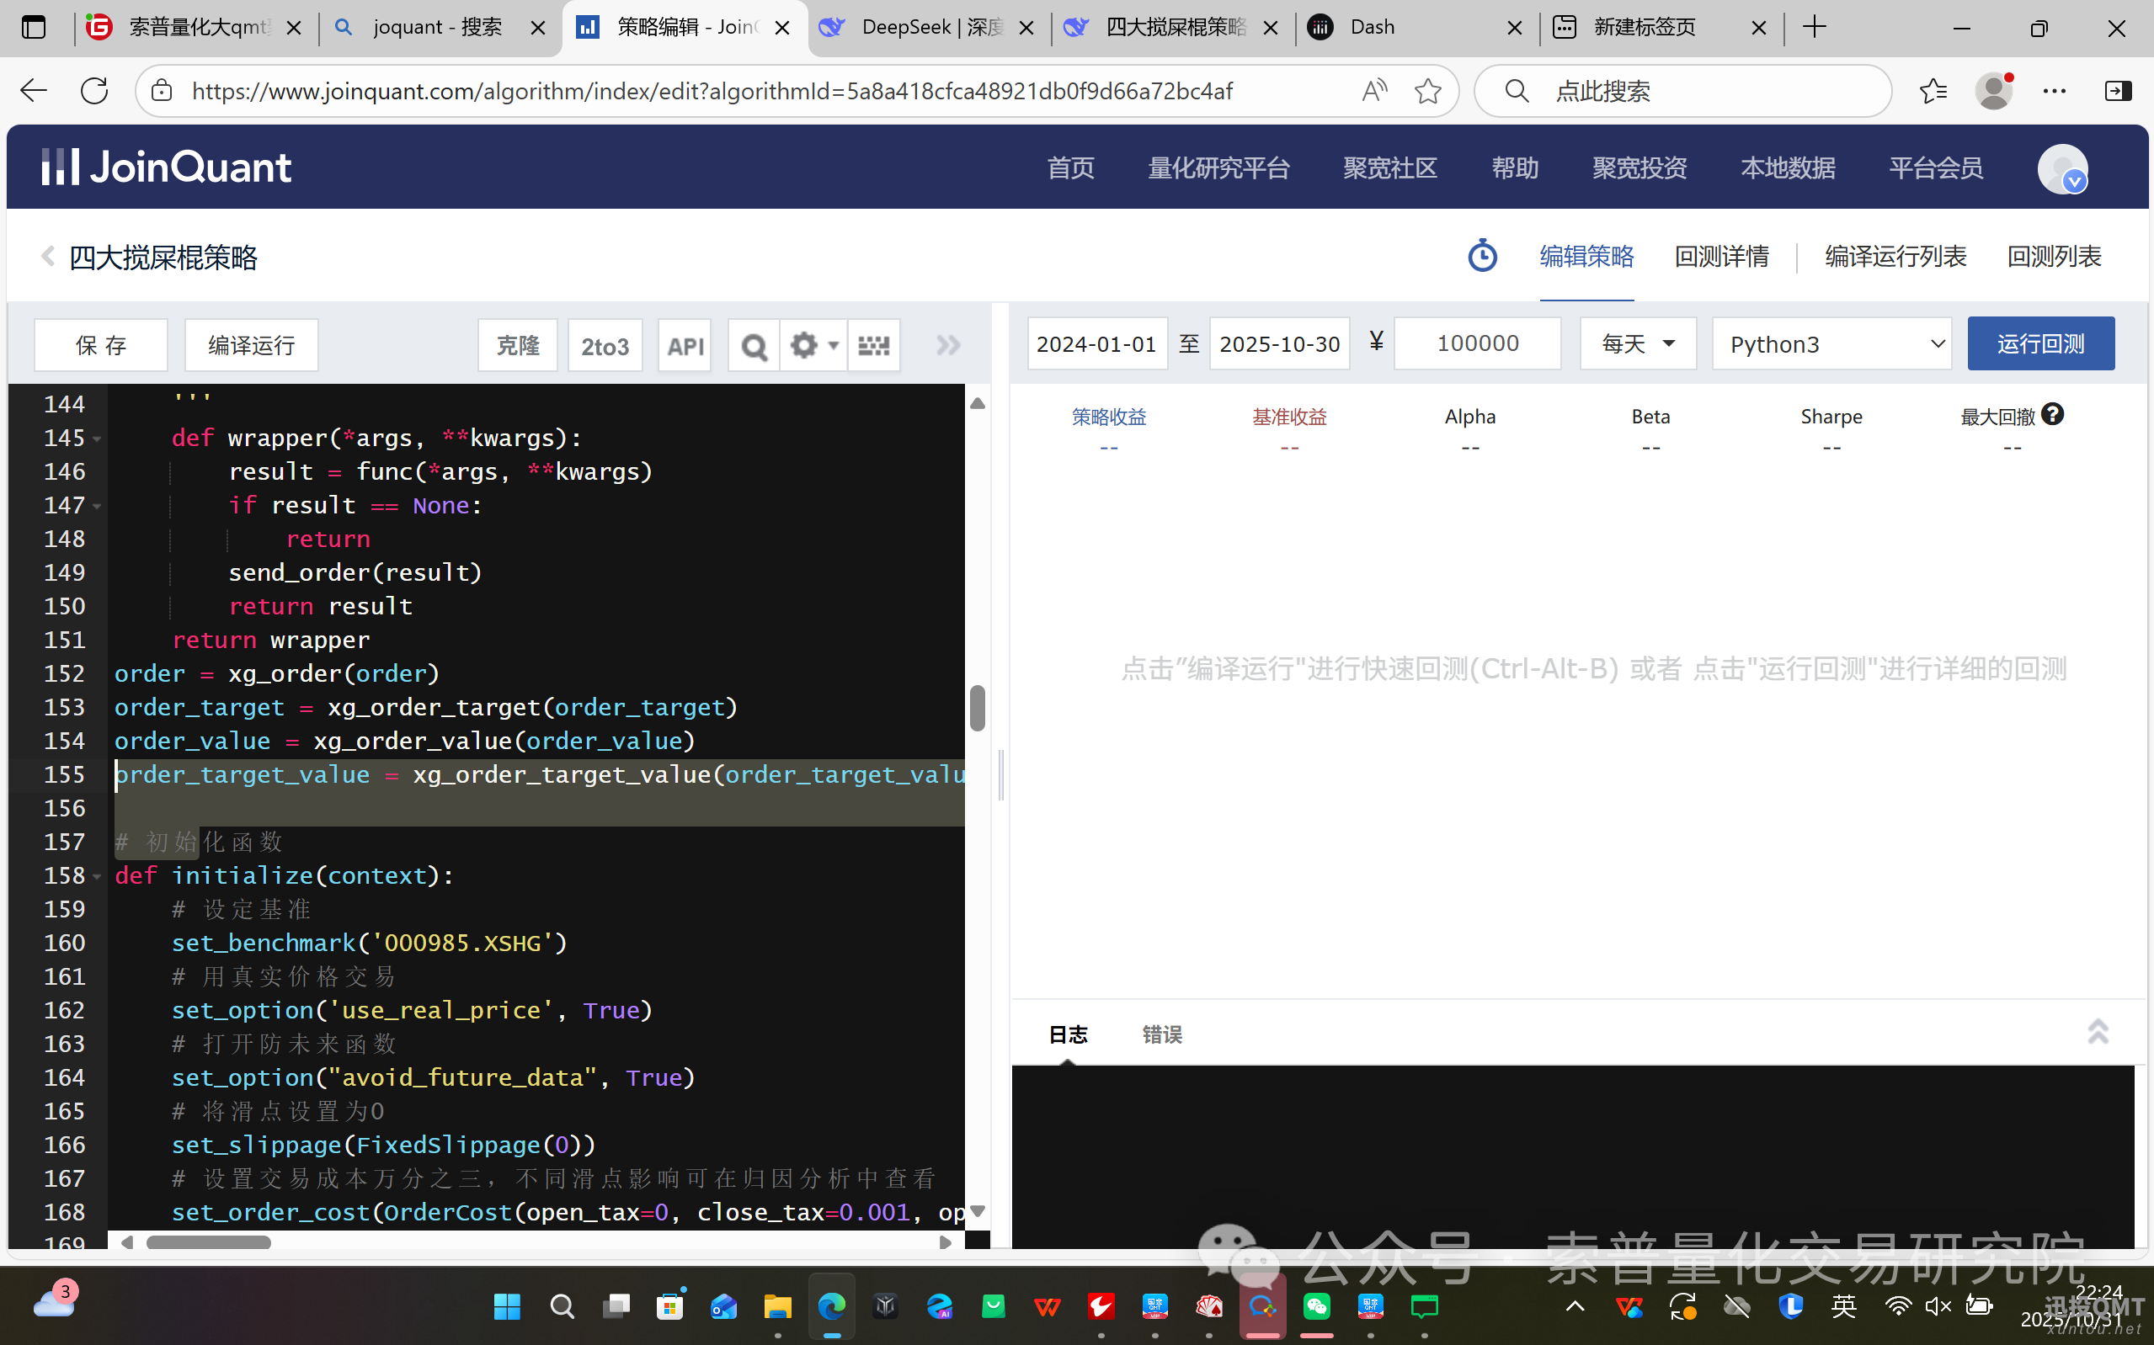
Task: Fold code at line 145
Action: (97, 439)
